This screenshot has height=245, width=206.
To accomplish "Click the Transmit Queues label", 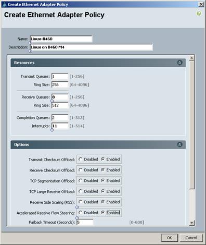I will coord(35,77).
